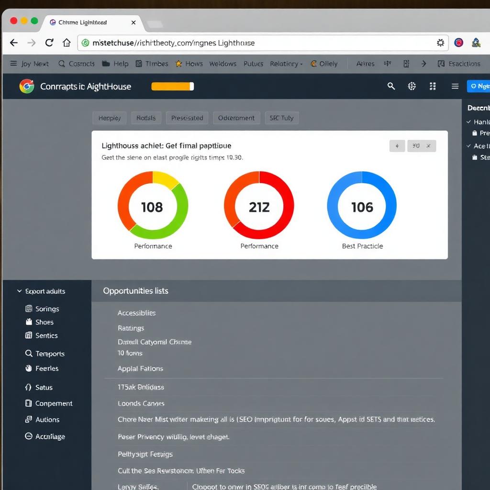This screenshot has width=490, height=490.
Task: Open the Putucs bookmark
Action: coord(254,64)
